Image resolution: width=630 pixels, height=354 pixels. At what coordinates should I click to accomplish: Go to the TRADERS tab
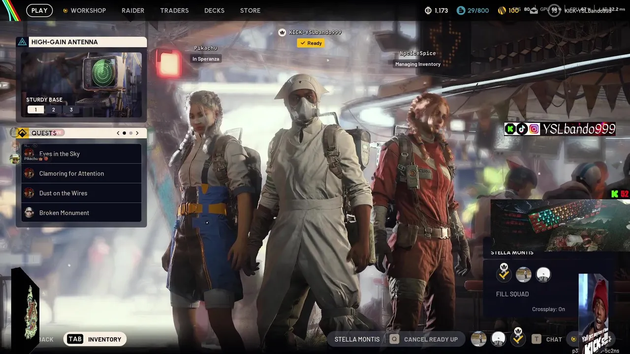coord(174,10)
